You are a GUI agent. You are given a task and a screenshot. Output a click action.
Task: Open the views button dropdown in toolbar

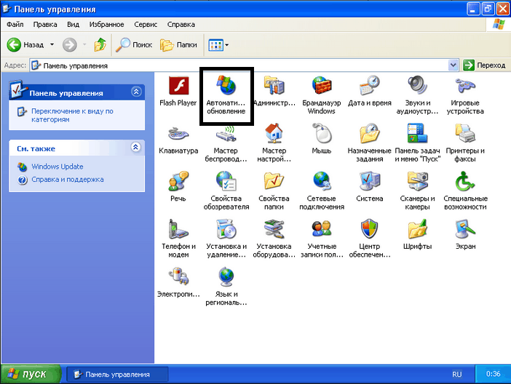227,45
